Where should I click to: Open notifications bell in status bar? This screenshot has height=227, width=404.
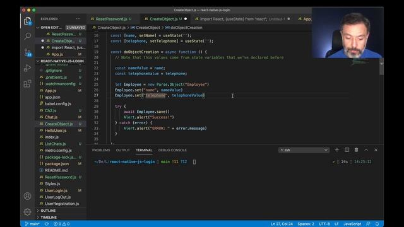[377, 224]
